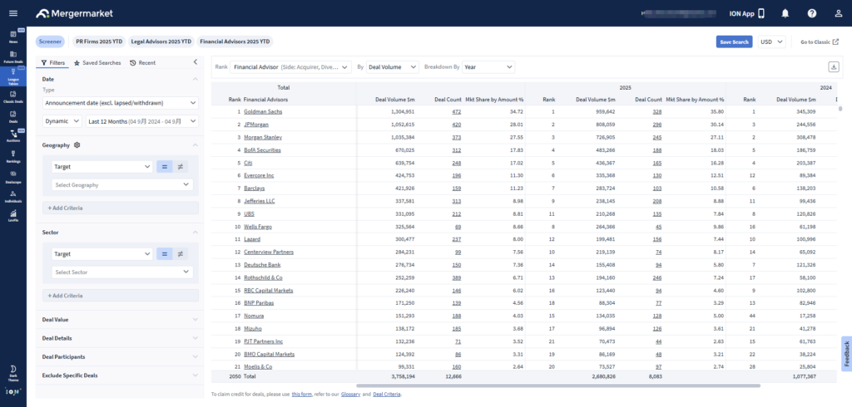Go to News in the sidebar
The height and width of the screenshot is (407, 852).
tap(13, 37)
